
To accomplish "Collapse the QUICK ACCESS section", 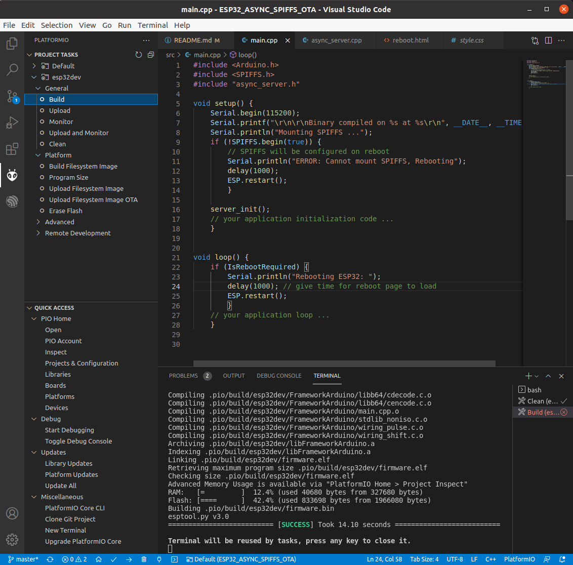I will coord(29,308).
